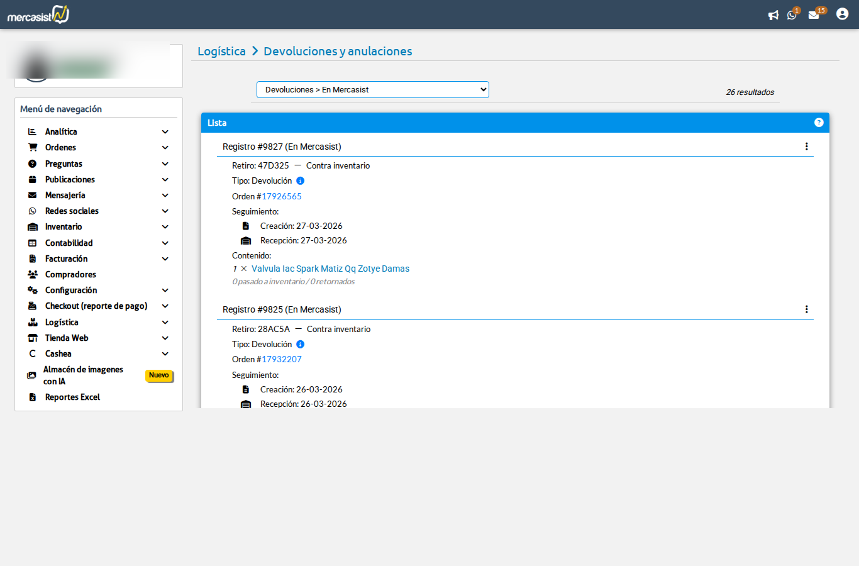Image resolution: width=859 pixels, height=566 pixels.
Task: Open Compradores in navigation menu
Action: tap(70, 275)
